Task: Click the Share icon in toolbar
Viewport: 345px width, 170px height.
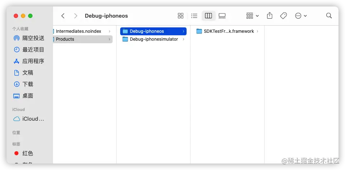Action: (270, 15)
